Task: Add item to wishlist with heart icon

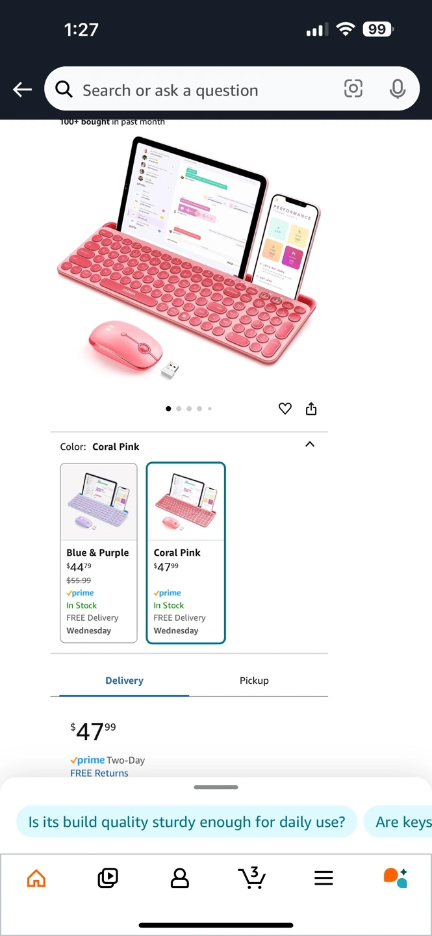Action: click(285, 409)
